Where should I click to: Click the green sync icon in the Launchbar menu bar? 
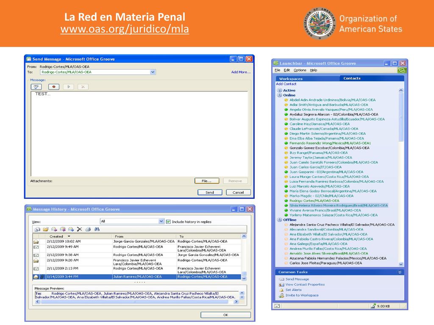402,71
